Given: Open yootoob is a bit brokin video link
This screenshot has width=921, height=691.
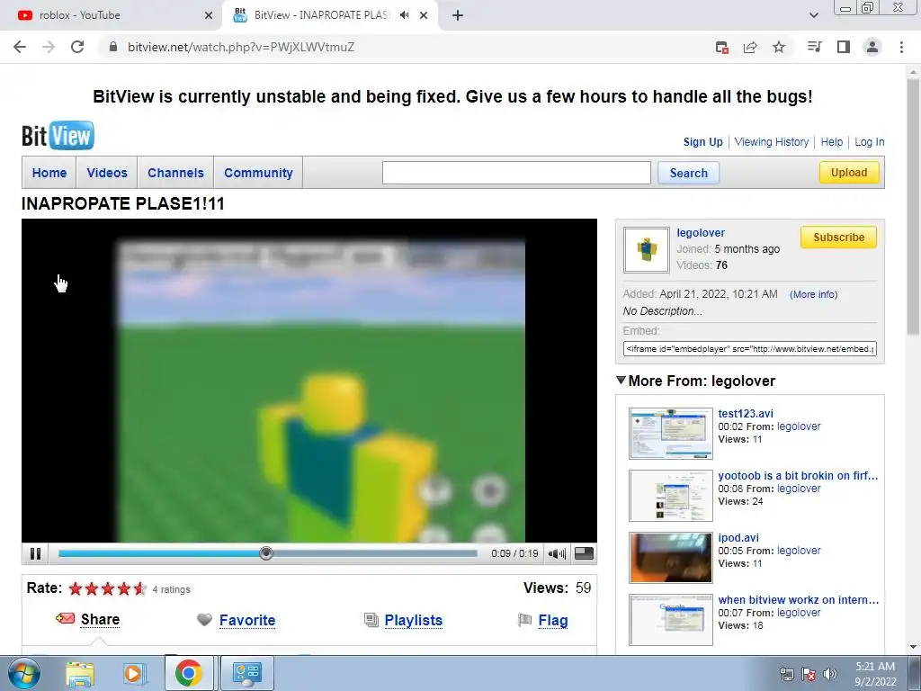Looking at the screenshot, I should (x=798, y=476).
